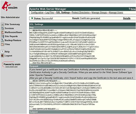The image size is (136, 114).
Task: Click inside the RSA private key text
Action: [64, 47]
